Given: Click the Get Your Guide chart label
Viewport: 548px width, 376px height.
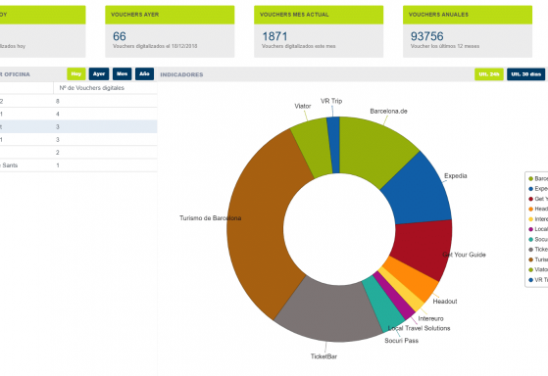Looking at the screenshot, I should pos(464,255).
